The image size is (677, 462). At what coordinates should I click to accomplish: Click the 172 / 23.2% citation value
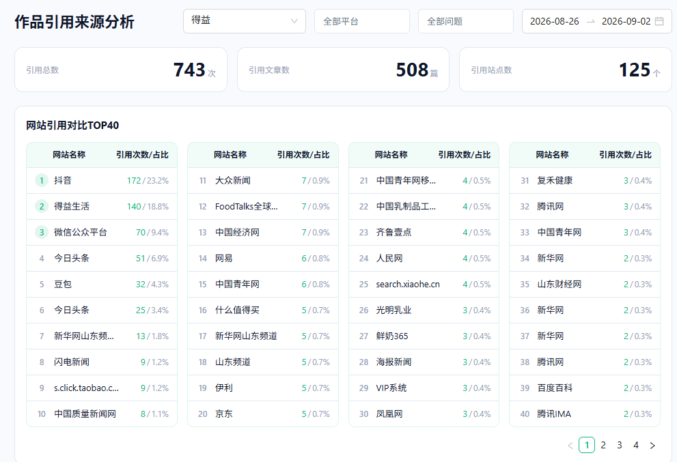point(148,180)
